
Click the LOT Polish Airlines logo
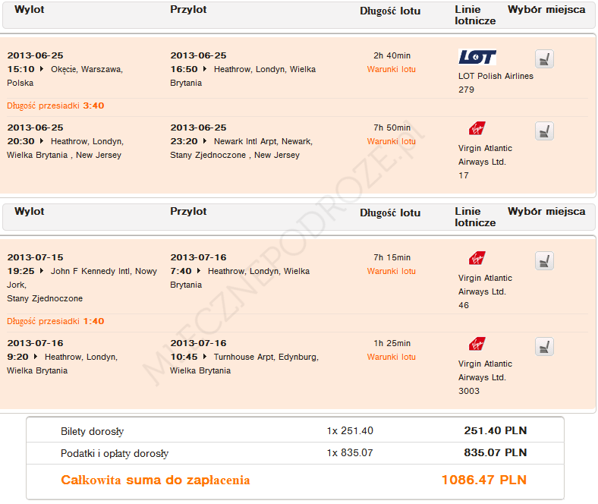(x=477, y=57)
